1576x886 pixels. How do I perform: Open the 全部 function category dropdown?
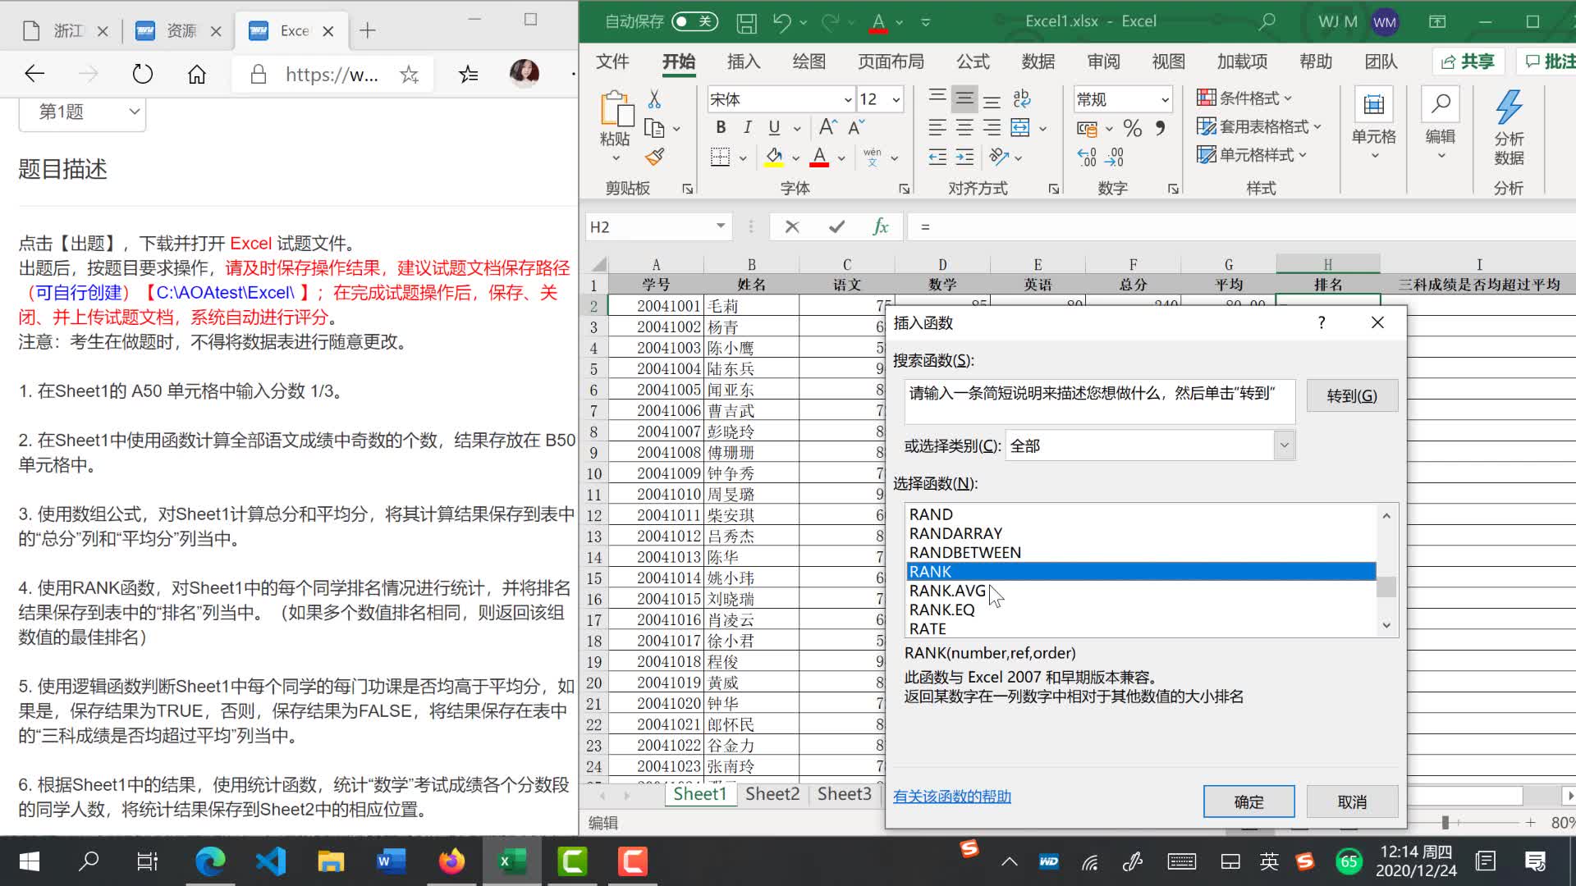[x=1283, y=445]
